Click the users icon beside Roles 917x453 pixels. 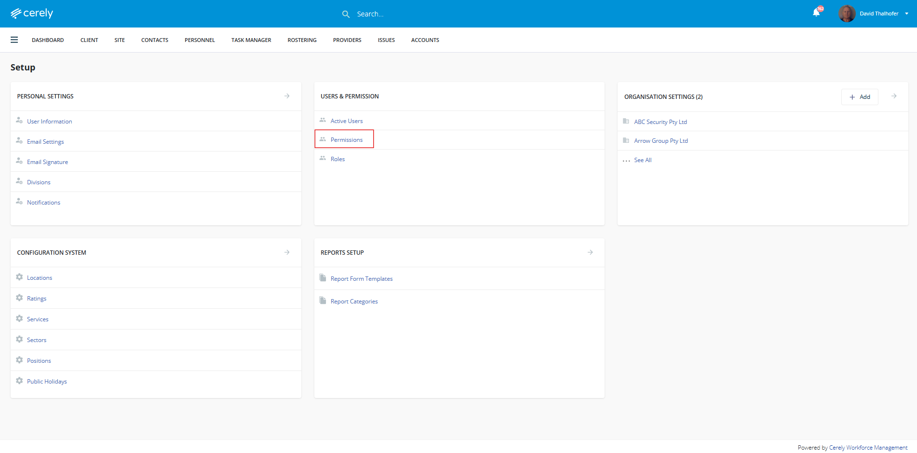323,158
